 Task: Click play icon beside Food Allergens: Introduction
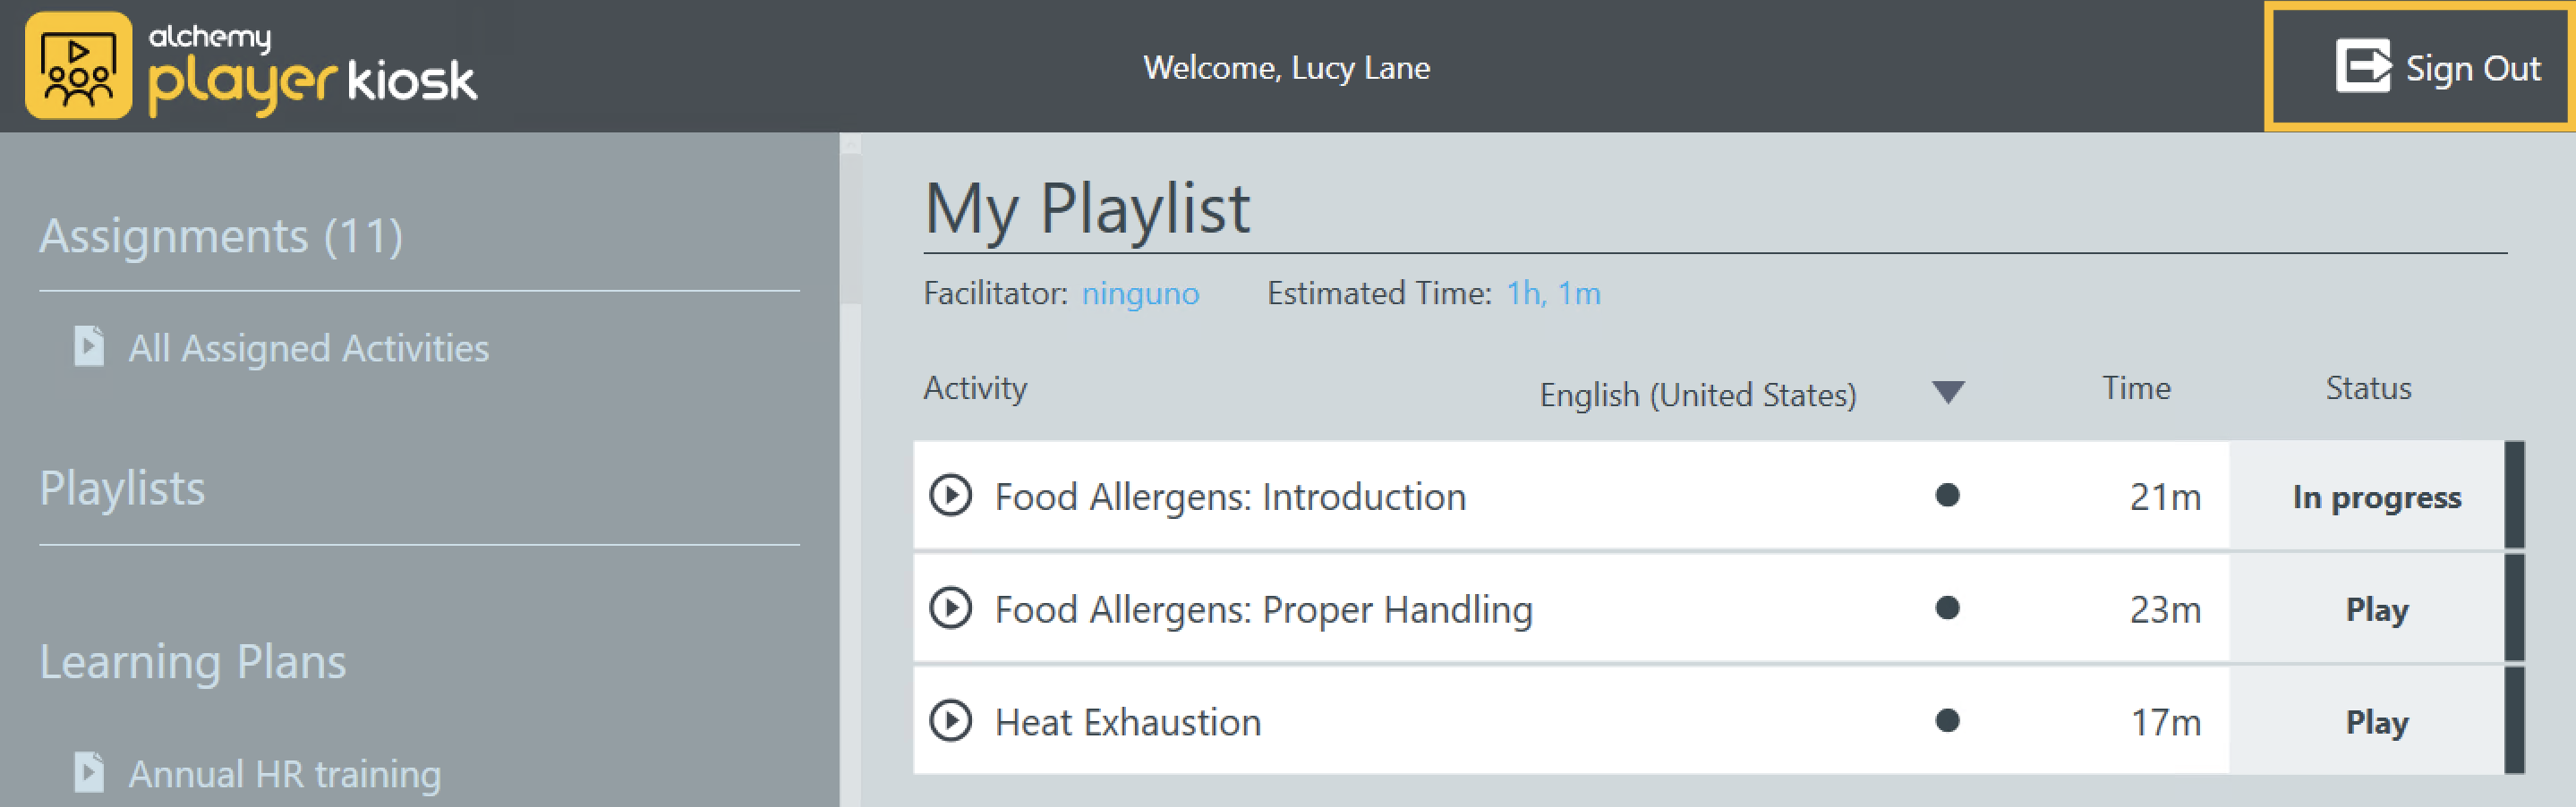950,496
